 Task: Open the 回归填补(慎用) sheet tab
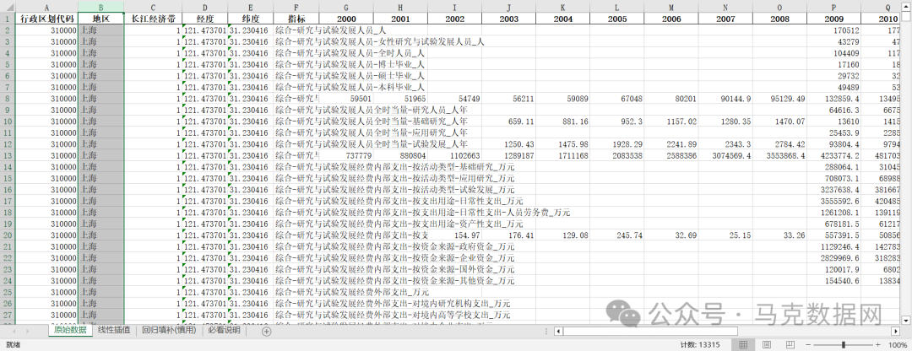click(x=169, y=331)
